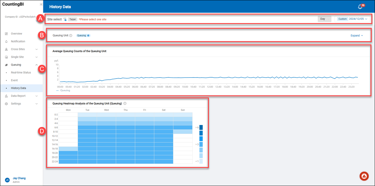The image size is (375, 186).
Task: Go to the Event page
Action: click(14, 80)
